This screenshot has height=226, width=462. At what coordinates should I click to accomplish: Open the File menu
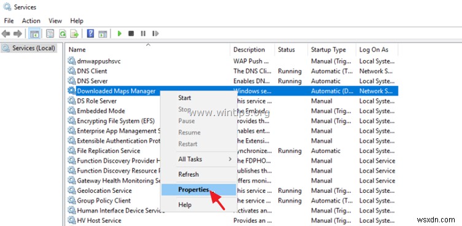9,21
